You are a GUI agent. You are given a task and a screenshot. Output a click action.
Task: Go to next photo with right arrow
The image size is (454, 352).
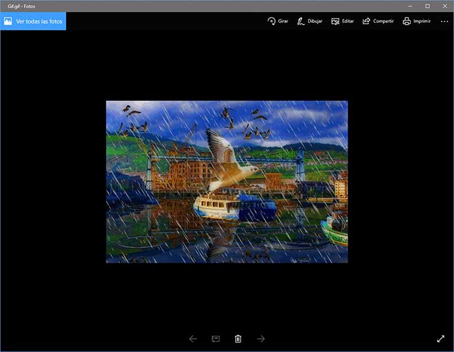pyautogui.click(x=261, y=338)
